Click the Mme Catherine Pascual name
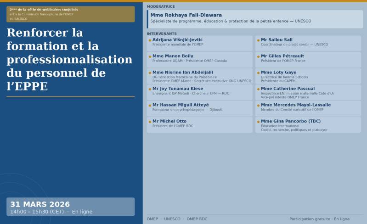 click(288, 89)
